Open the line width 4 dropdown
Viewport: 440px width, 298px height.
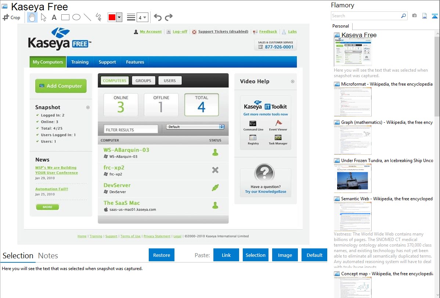pos(143,17)
